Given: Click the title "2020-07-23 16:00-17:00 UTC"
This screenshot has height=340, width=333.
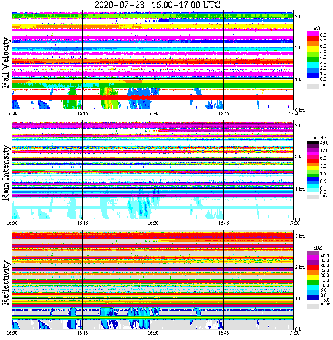Looking at the screenshot, I should (x=157, y=5).
